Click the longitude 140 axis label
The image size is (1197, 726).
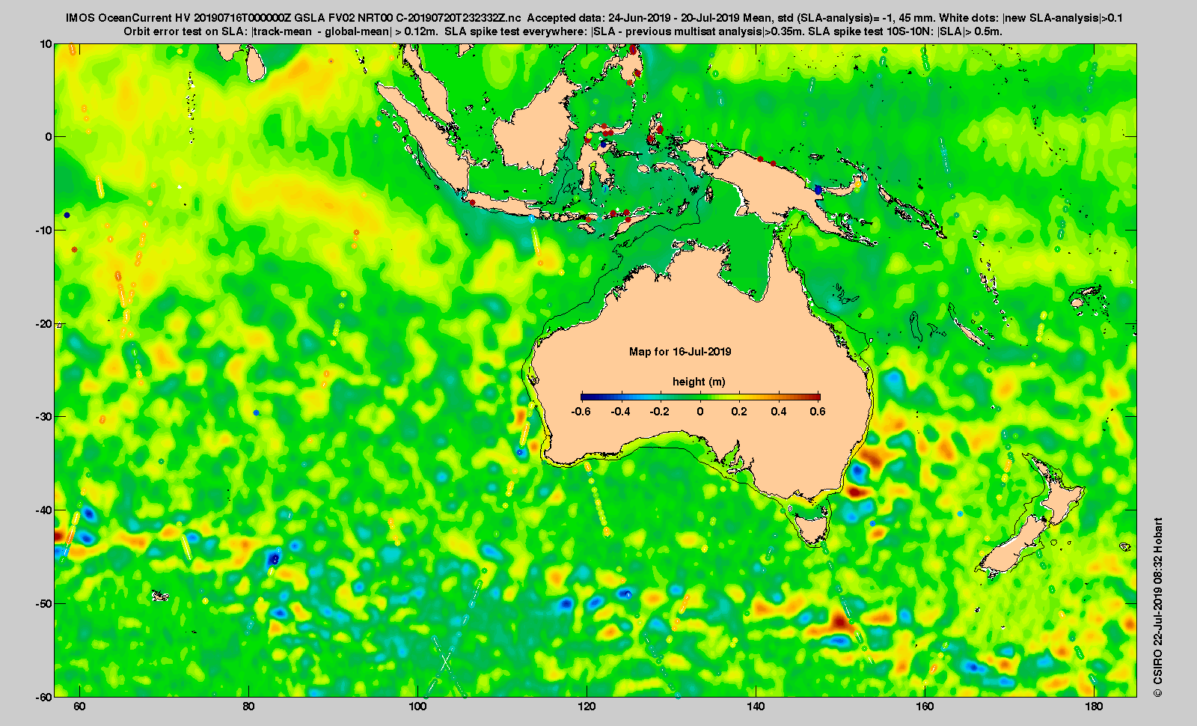756,707
